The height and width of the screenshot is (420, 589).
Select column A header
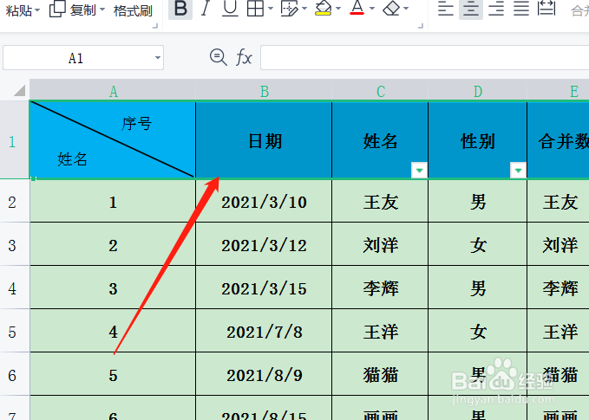(113, 91)
